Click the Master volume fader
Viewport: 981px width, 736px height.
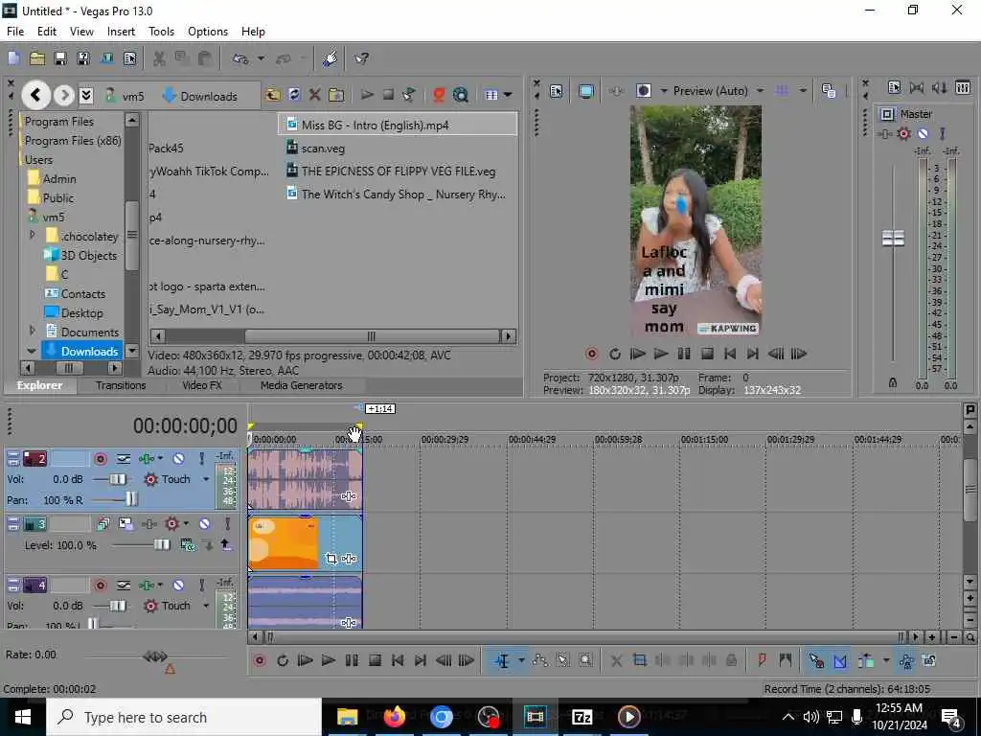(x=893, y=239)
